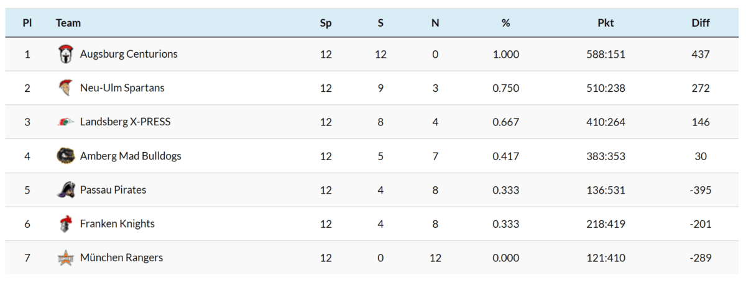Screen dimensions: 746x283
Task: Sort by the % win percentage header
Action: point(505,23)
